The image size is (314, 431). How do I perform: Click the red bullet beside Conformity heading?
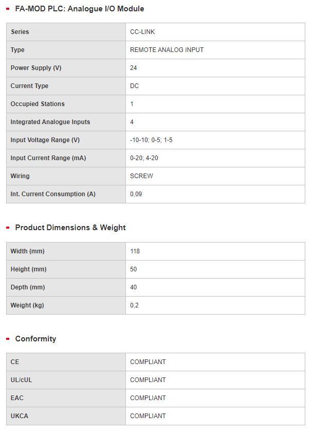pyautogui.click(x=8, y=339)
